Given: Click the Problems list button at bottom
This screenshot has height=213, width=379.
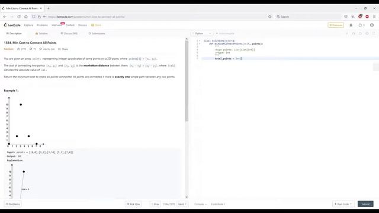Looking at the screenshot, I should (13, 204).
